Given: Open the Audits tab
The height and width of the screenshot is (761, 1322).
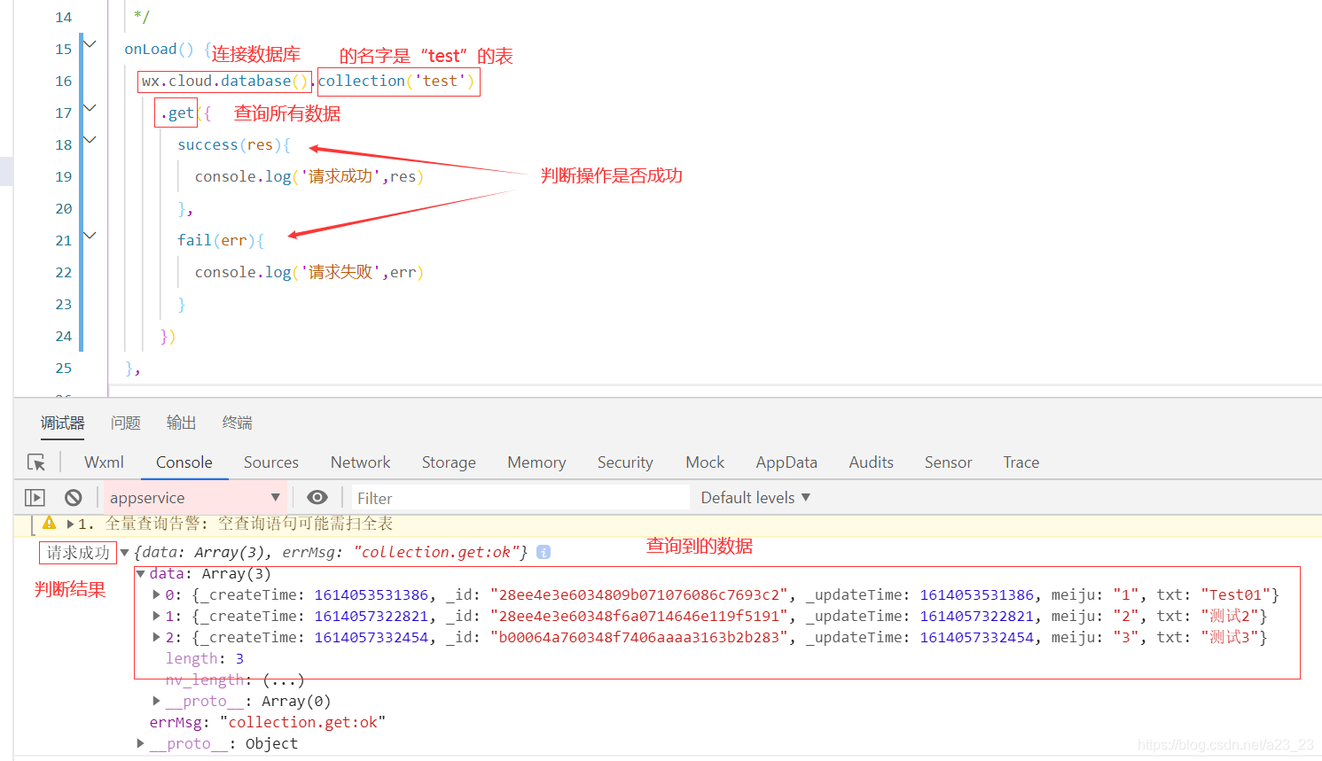Looking at the screenshot, I should point(871,462).
